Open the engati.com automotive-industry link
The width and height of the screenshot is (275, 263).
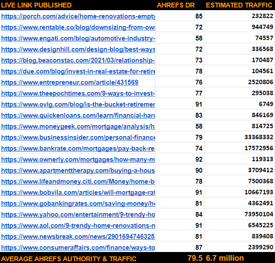(78, 38)
